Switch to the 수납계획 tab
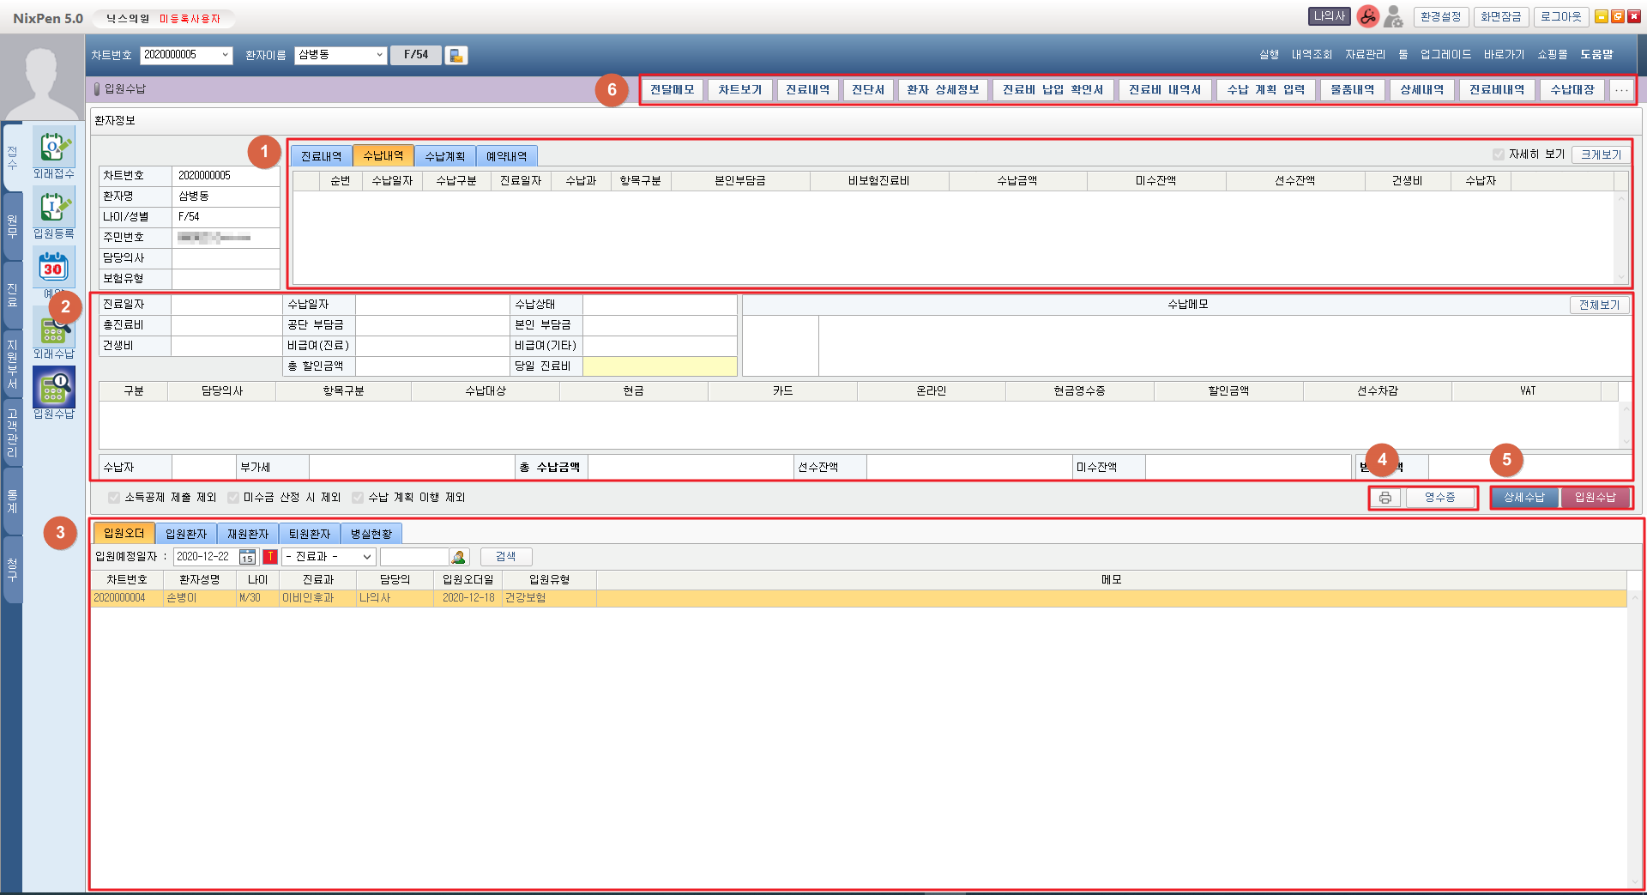 [x=444, y=156]
